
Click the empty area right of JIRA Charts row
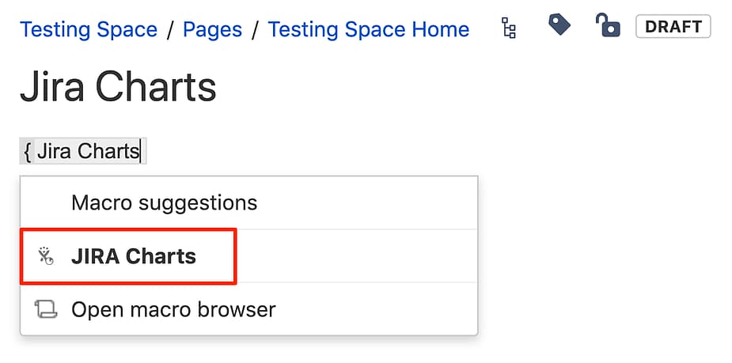(x=357, y=256)
